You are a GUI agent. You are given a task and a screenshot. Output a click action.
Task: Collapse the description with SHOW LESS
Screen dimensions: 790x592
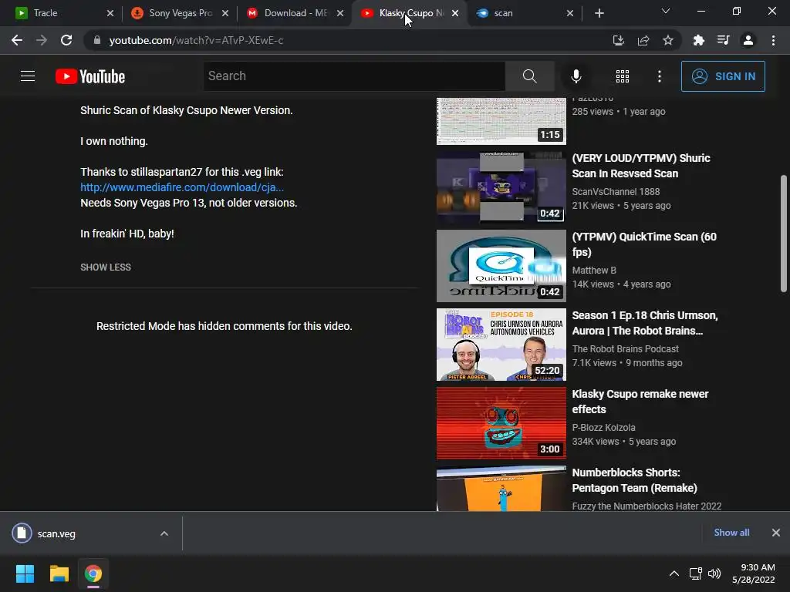[x=105, y=267]
